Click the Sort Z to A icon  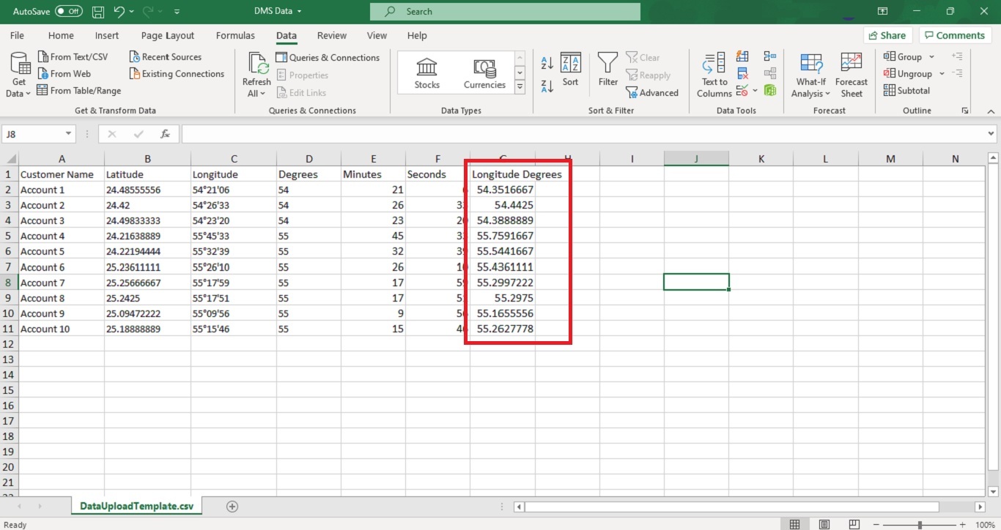pyautogui.click(x=547, y=86)
